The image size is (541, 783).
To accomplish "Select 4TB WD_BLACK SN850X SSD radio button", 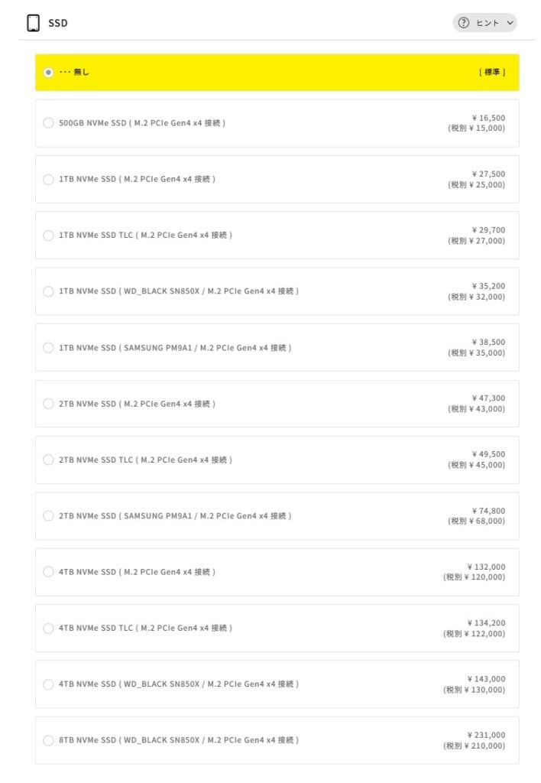I will coord(49,684).
